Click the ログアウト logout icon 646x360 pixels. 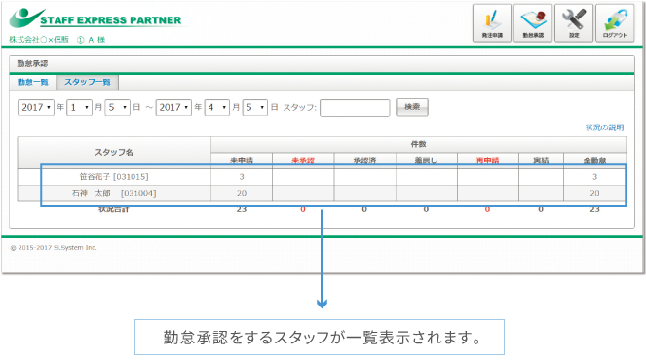click(615, 23)
